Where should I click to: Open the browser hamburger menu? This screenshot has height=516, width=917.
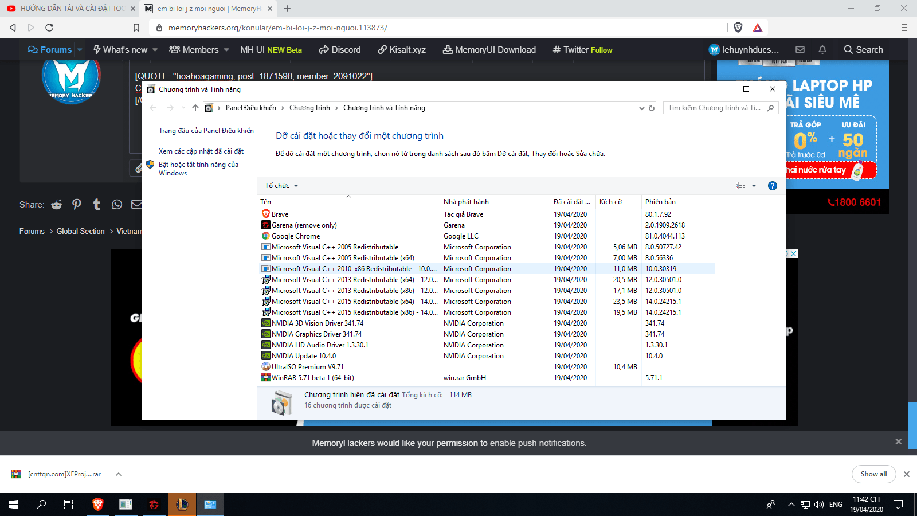point(904,28)
